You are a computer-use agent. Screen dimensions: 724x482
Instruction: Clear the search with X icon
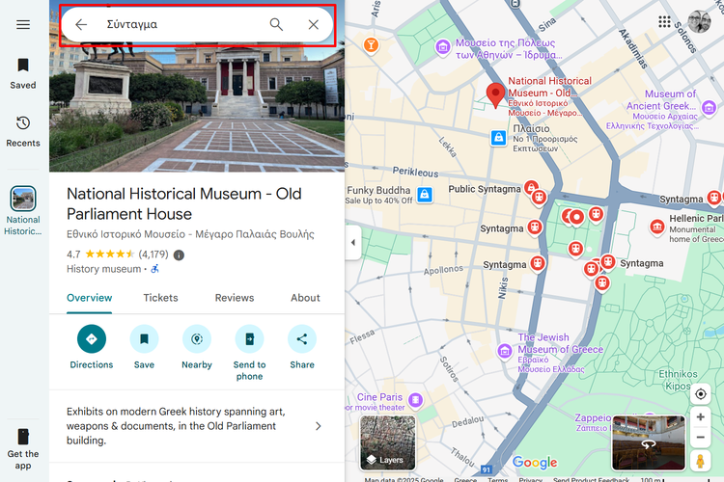[x=314, y=24]
